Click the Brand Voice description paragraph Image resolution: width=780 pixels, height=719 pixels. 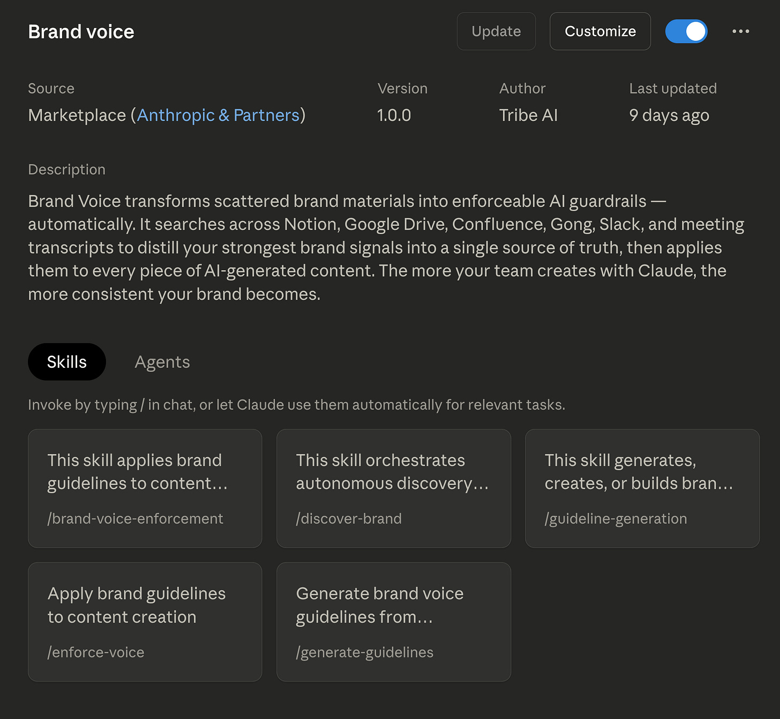tap(386, 248)
